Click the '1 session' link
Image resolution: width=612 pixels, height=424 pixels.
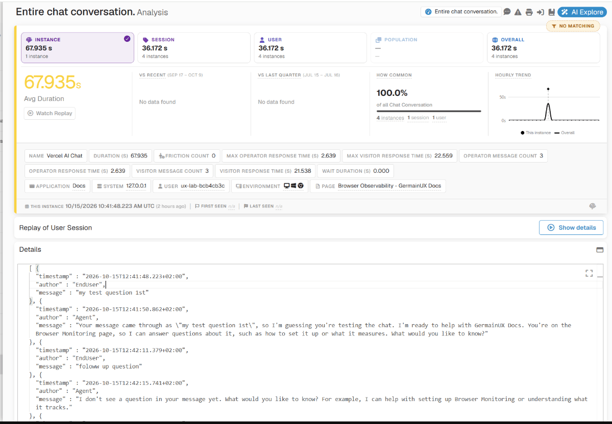pos(418,118)
